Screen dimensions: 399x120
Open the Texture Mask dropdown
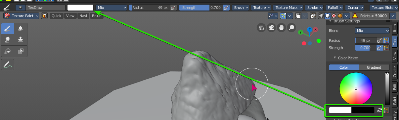[288, 7]
